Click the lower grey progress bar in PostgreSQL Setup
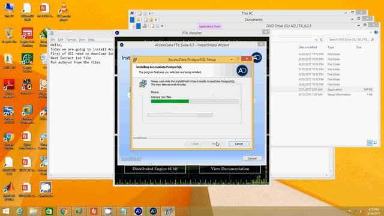This screenshot has height=216, width=384. pyautogui.click(x=180, y=115)
